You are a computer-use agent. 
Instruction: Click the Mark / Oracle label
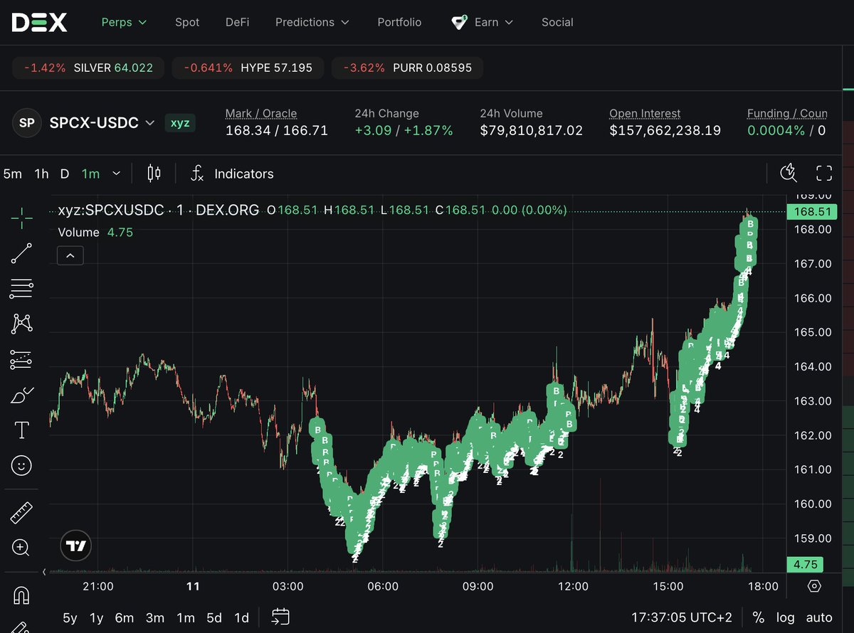(261, 113)
